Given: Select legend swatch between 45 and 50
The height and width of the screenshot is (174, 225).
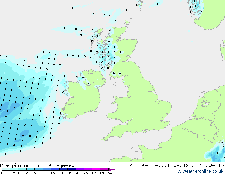Looking at the screenshot, I should [104, 169].
